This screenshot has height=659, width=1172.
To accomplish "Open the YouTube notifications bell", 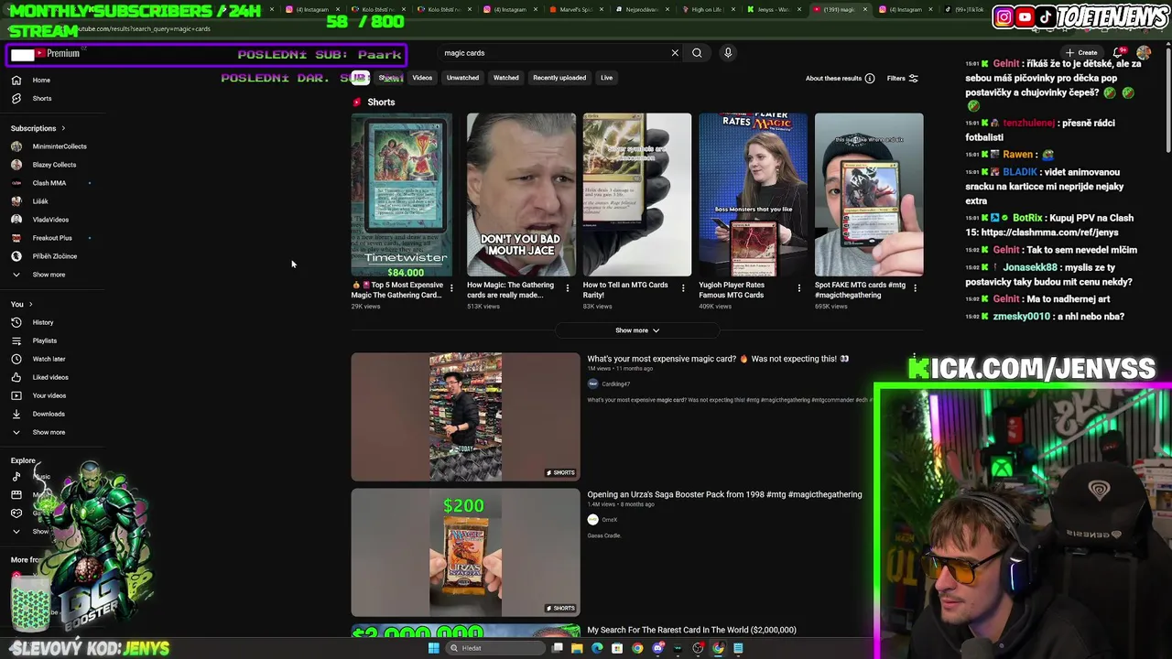I will [1118, 53].
